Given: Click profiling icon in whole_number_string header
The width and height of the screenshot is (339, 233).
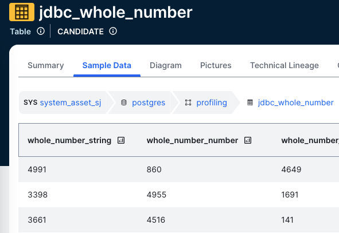Looking at the screenshot, I should [121, 140].
